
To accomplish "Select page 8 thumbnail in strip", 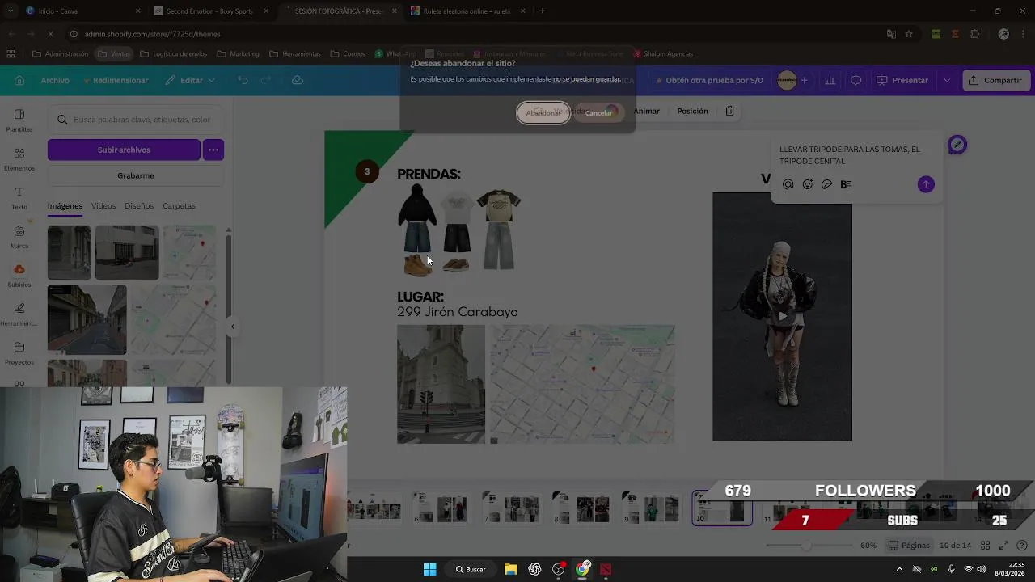I will point(582,508).
